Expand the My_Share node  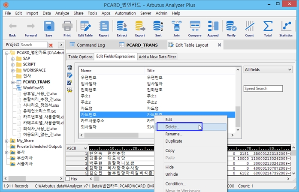[7, 141]
